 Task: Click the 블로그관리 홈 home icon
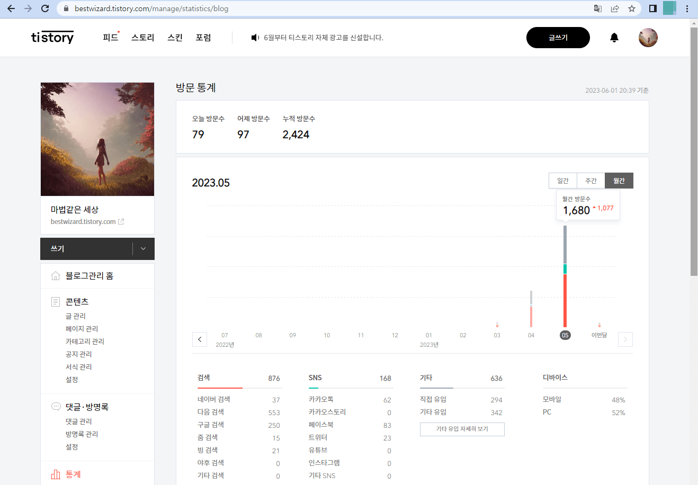(x=56, y=275)
